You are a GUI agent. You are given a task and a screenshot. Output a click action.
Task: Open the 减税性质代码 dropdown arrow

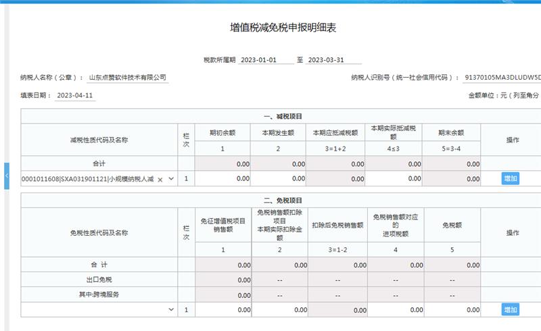coord(171,180)
